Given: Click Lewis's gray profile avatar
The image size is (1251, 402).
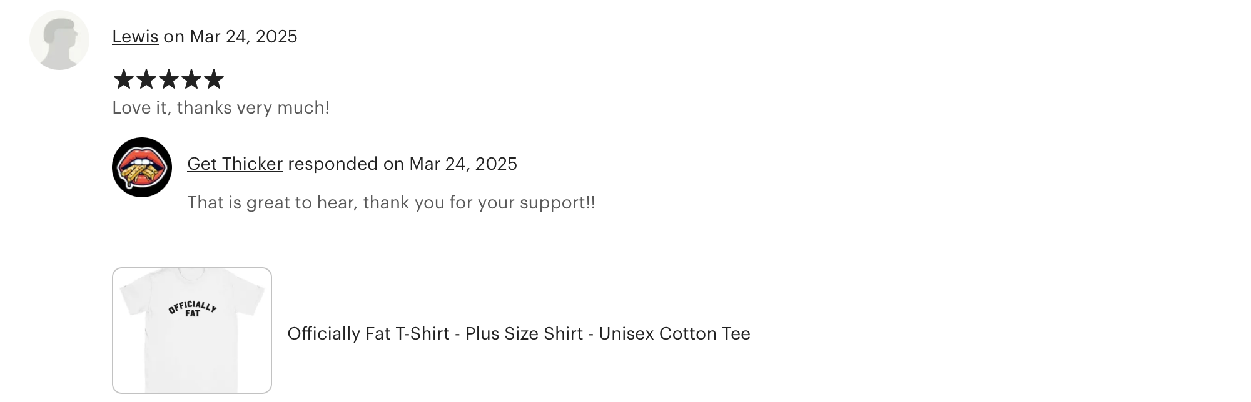Looking at the screenshot, I should tap(59, 40).
